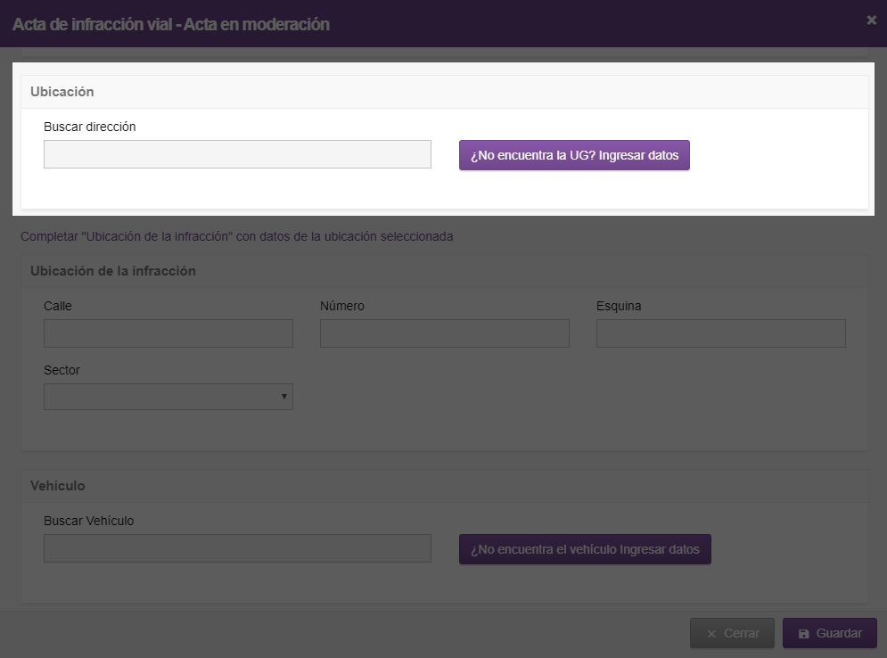Click the Ubicación panel header

tap(444, 92)
